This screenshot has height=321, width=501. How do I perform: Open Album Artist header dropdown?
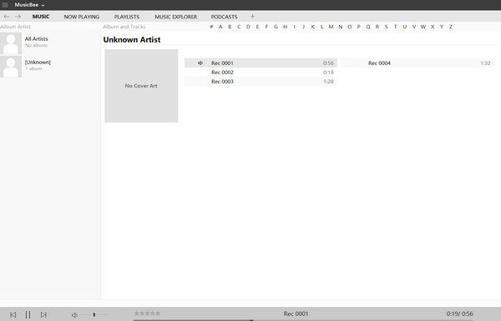pos(15,27)
